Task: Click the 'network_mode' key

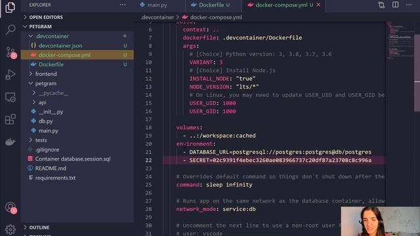Action: point(196,209)
